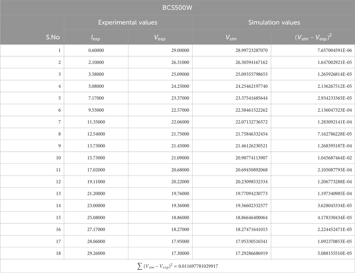Select cell value 1.197340985E-04
The height and width of the screenshot is (273, 355).
pos(335,194)
